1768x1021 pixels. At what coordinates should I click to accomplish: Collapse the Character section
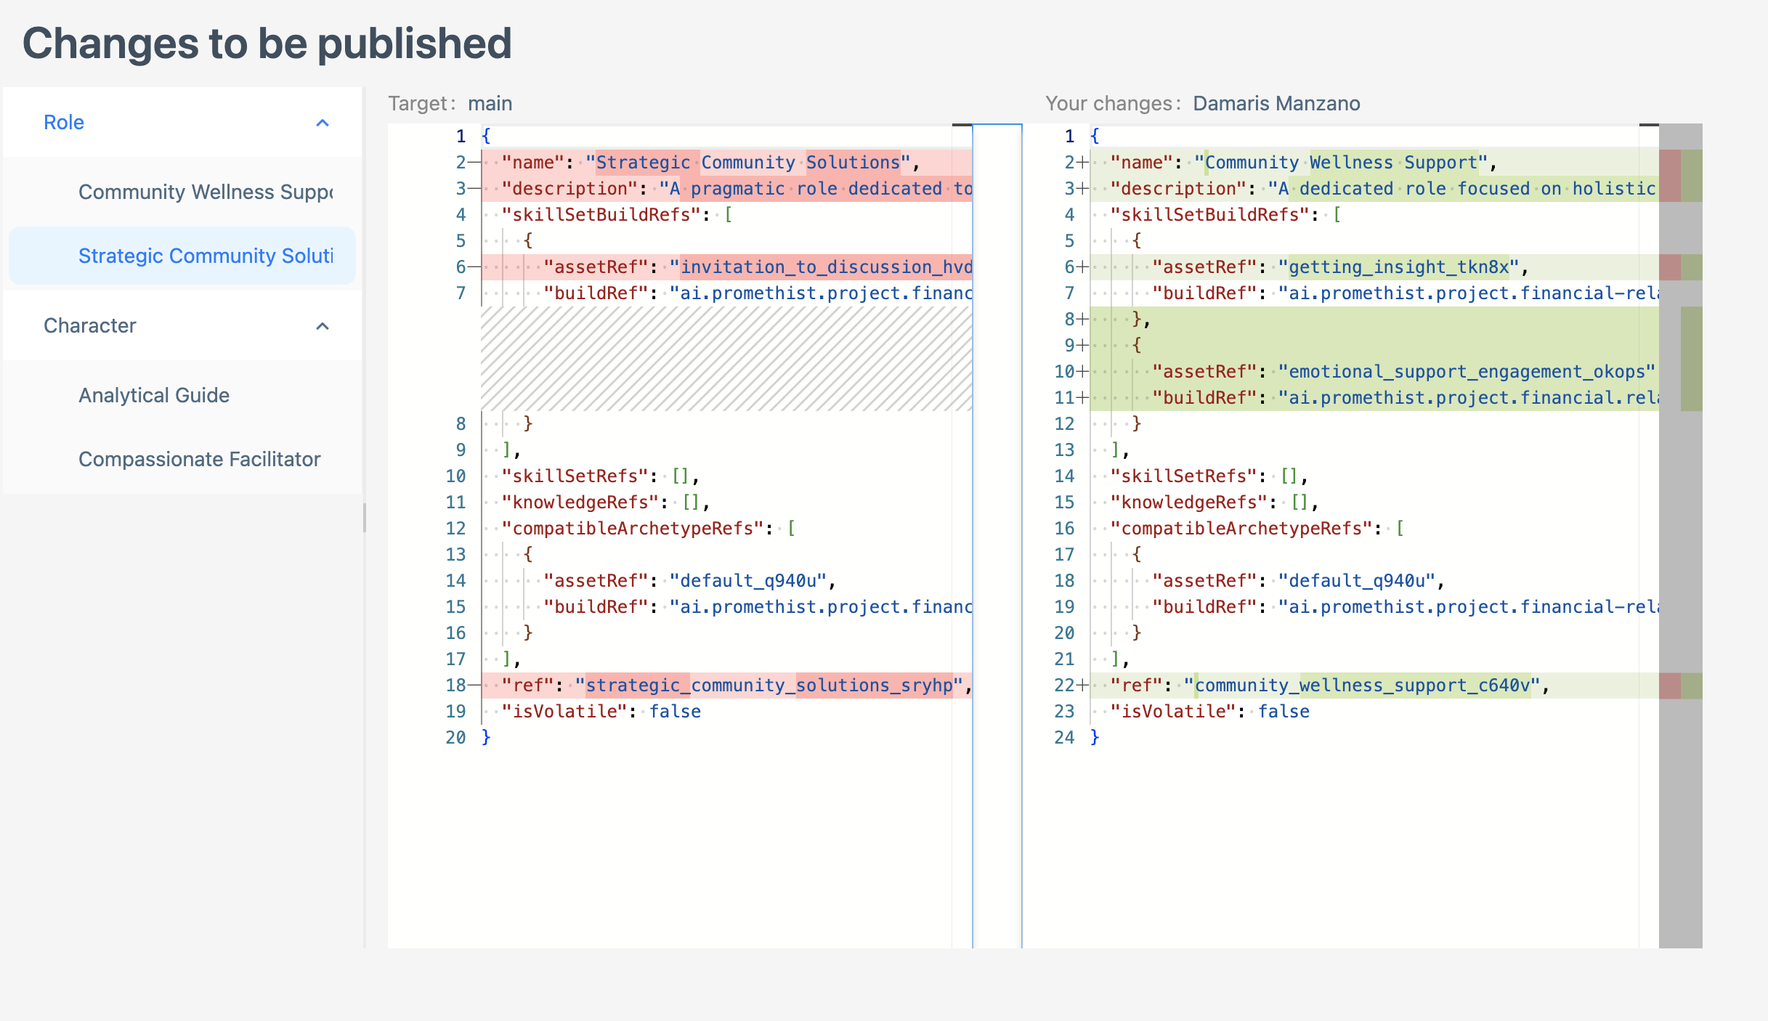322,328
